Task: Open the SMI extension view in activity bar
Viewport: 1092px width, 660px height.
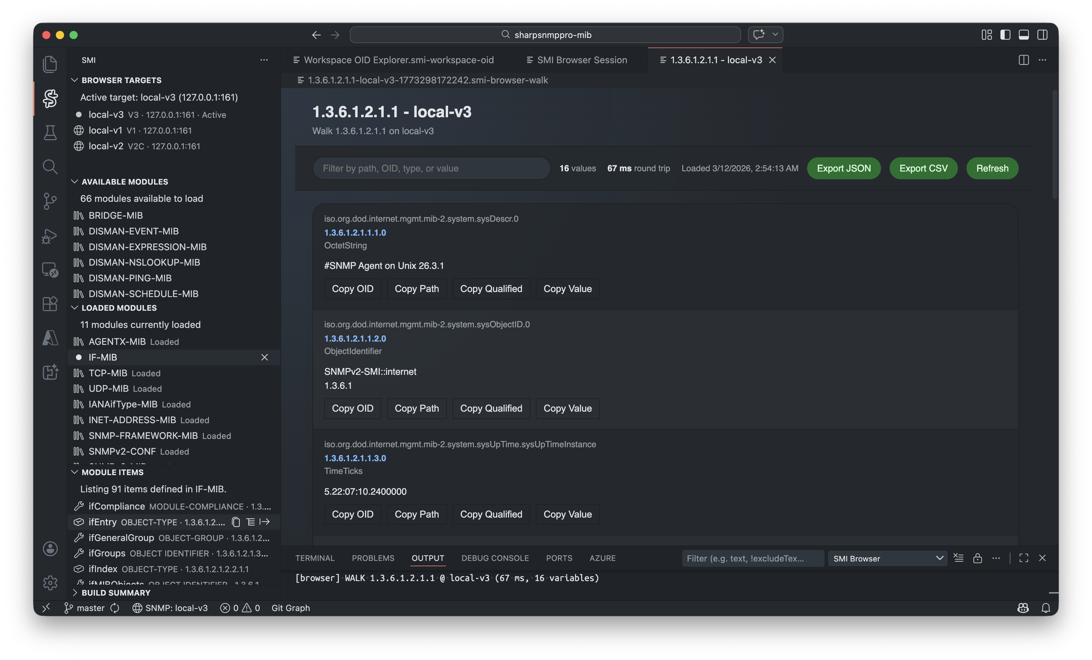Action: pyautogui.click(x=50, y=99)
